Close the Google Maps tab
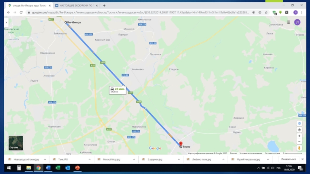Viewport: 310px width, 174px height. 50,5
